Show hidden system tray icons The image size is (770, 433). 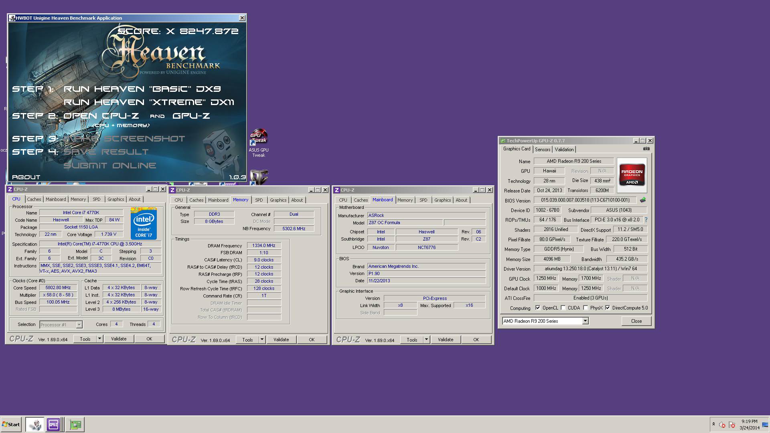pos(713,424)
